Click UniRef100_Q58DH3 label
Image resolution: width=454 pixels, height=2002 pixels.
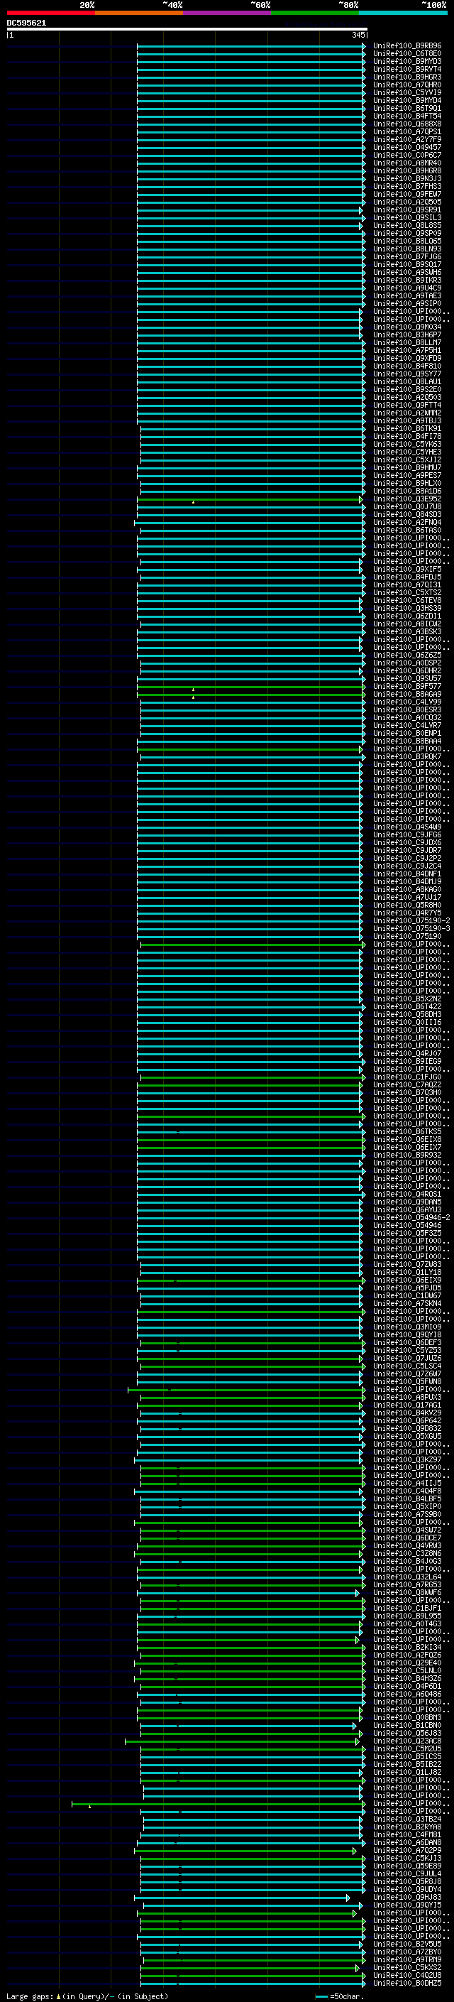pos(407,1014)
